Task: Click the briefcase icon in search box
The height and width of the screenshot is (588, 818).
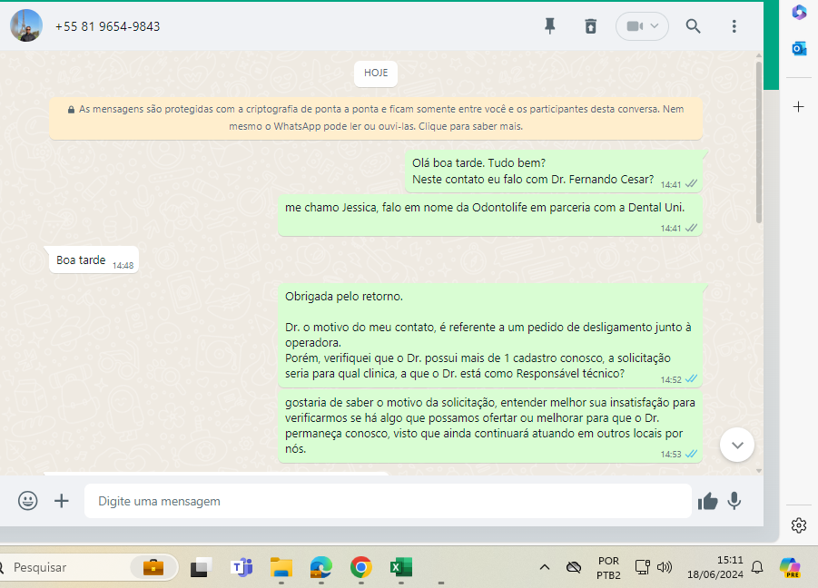Action: [153, 567]
